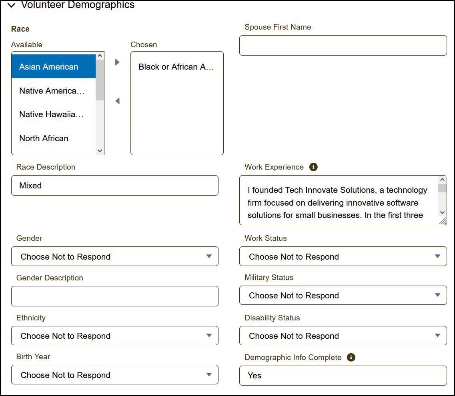455x396 pixels.
Task: Click the Race Description input field
Action: click(115, 186)
